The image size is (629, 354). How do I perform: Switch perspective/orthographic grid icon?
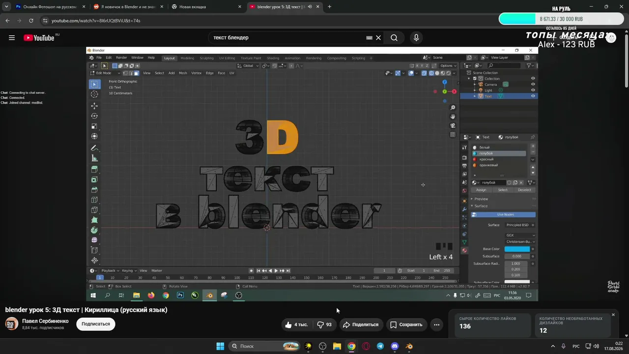pos(453,134)
